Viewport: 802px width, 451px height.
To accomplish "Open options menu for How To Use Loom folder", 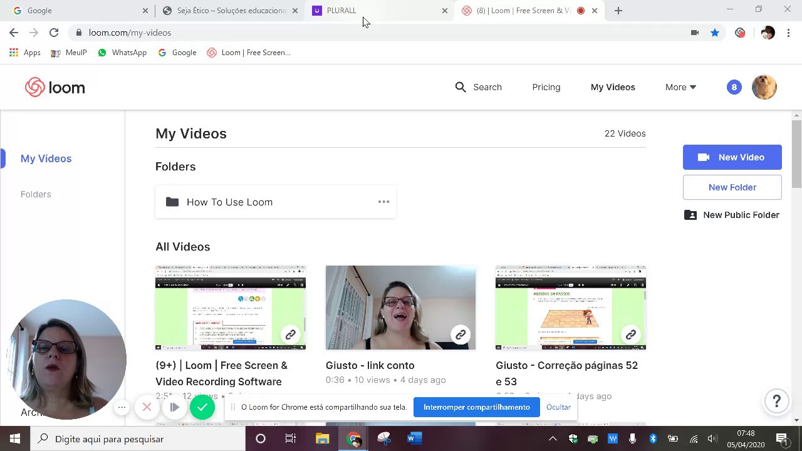I will click(x=383, y=202).
